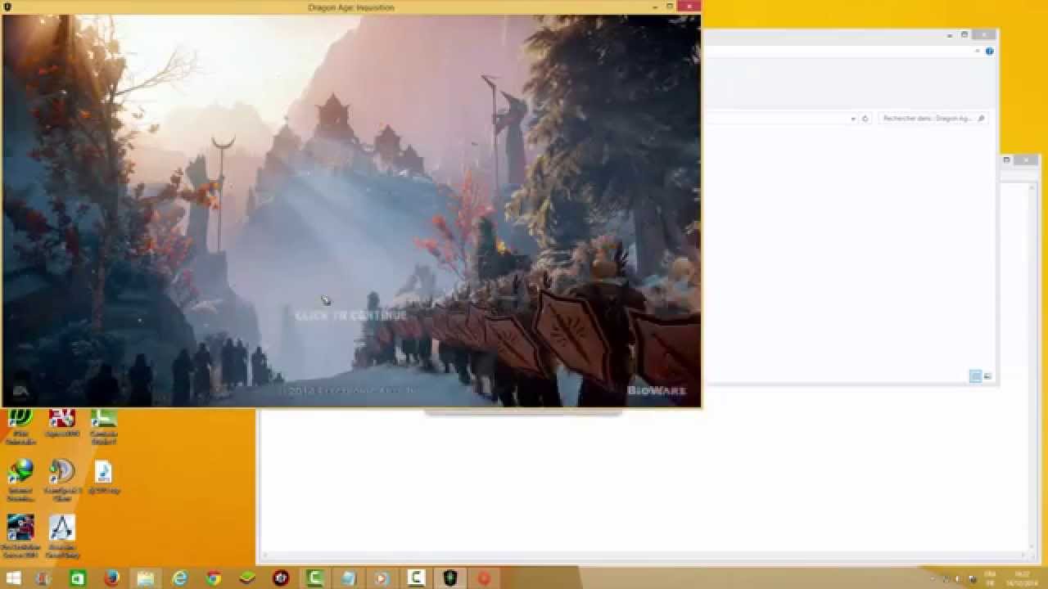Viewport: 1048px width, 589px height.
Task: Open the red-orange circular taskbar icon
Action: tap(484, 578)
